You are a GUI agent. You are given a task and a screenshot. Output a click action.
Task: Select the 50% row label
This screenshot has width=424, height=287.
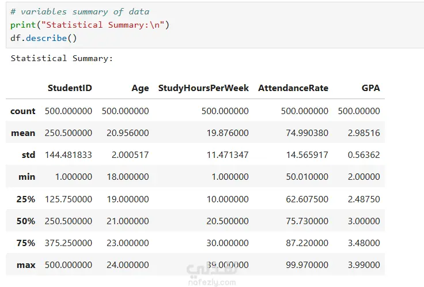26,221
